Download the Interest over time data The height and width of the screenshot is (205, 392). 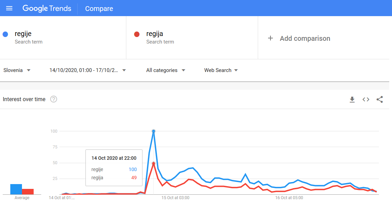coord(352,99)
